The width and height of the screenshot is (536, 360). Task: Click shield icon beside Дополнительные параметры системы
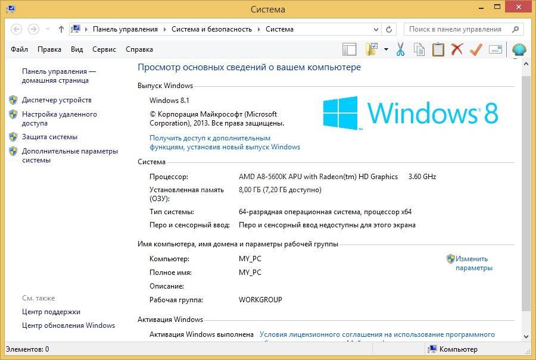[x=13, y=151]
